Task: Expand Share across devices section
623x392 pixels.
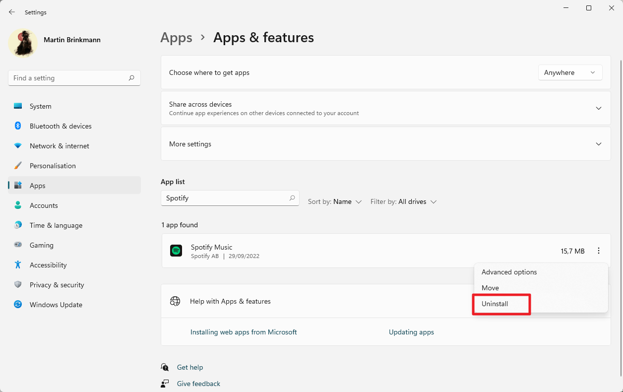Action: [385, 108]
